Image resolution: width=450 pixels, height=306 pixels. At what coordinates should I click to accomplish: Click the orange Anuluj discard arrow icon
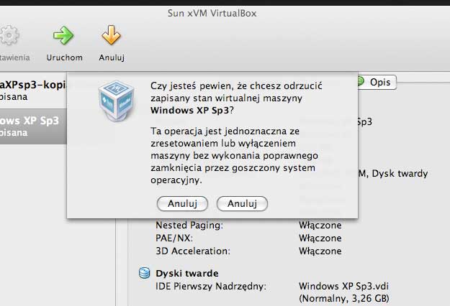tap(111, 34)
